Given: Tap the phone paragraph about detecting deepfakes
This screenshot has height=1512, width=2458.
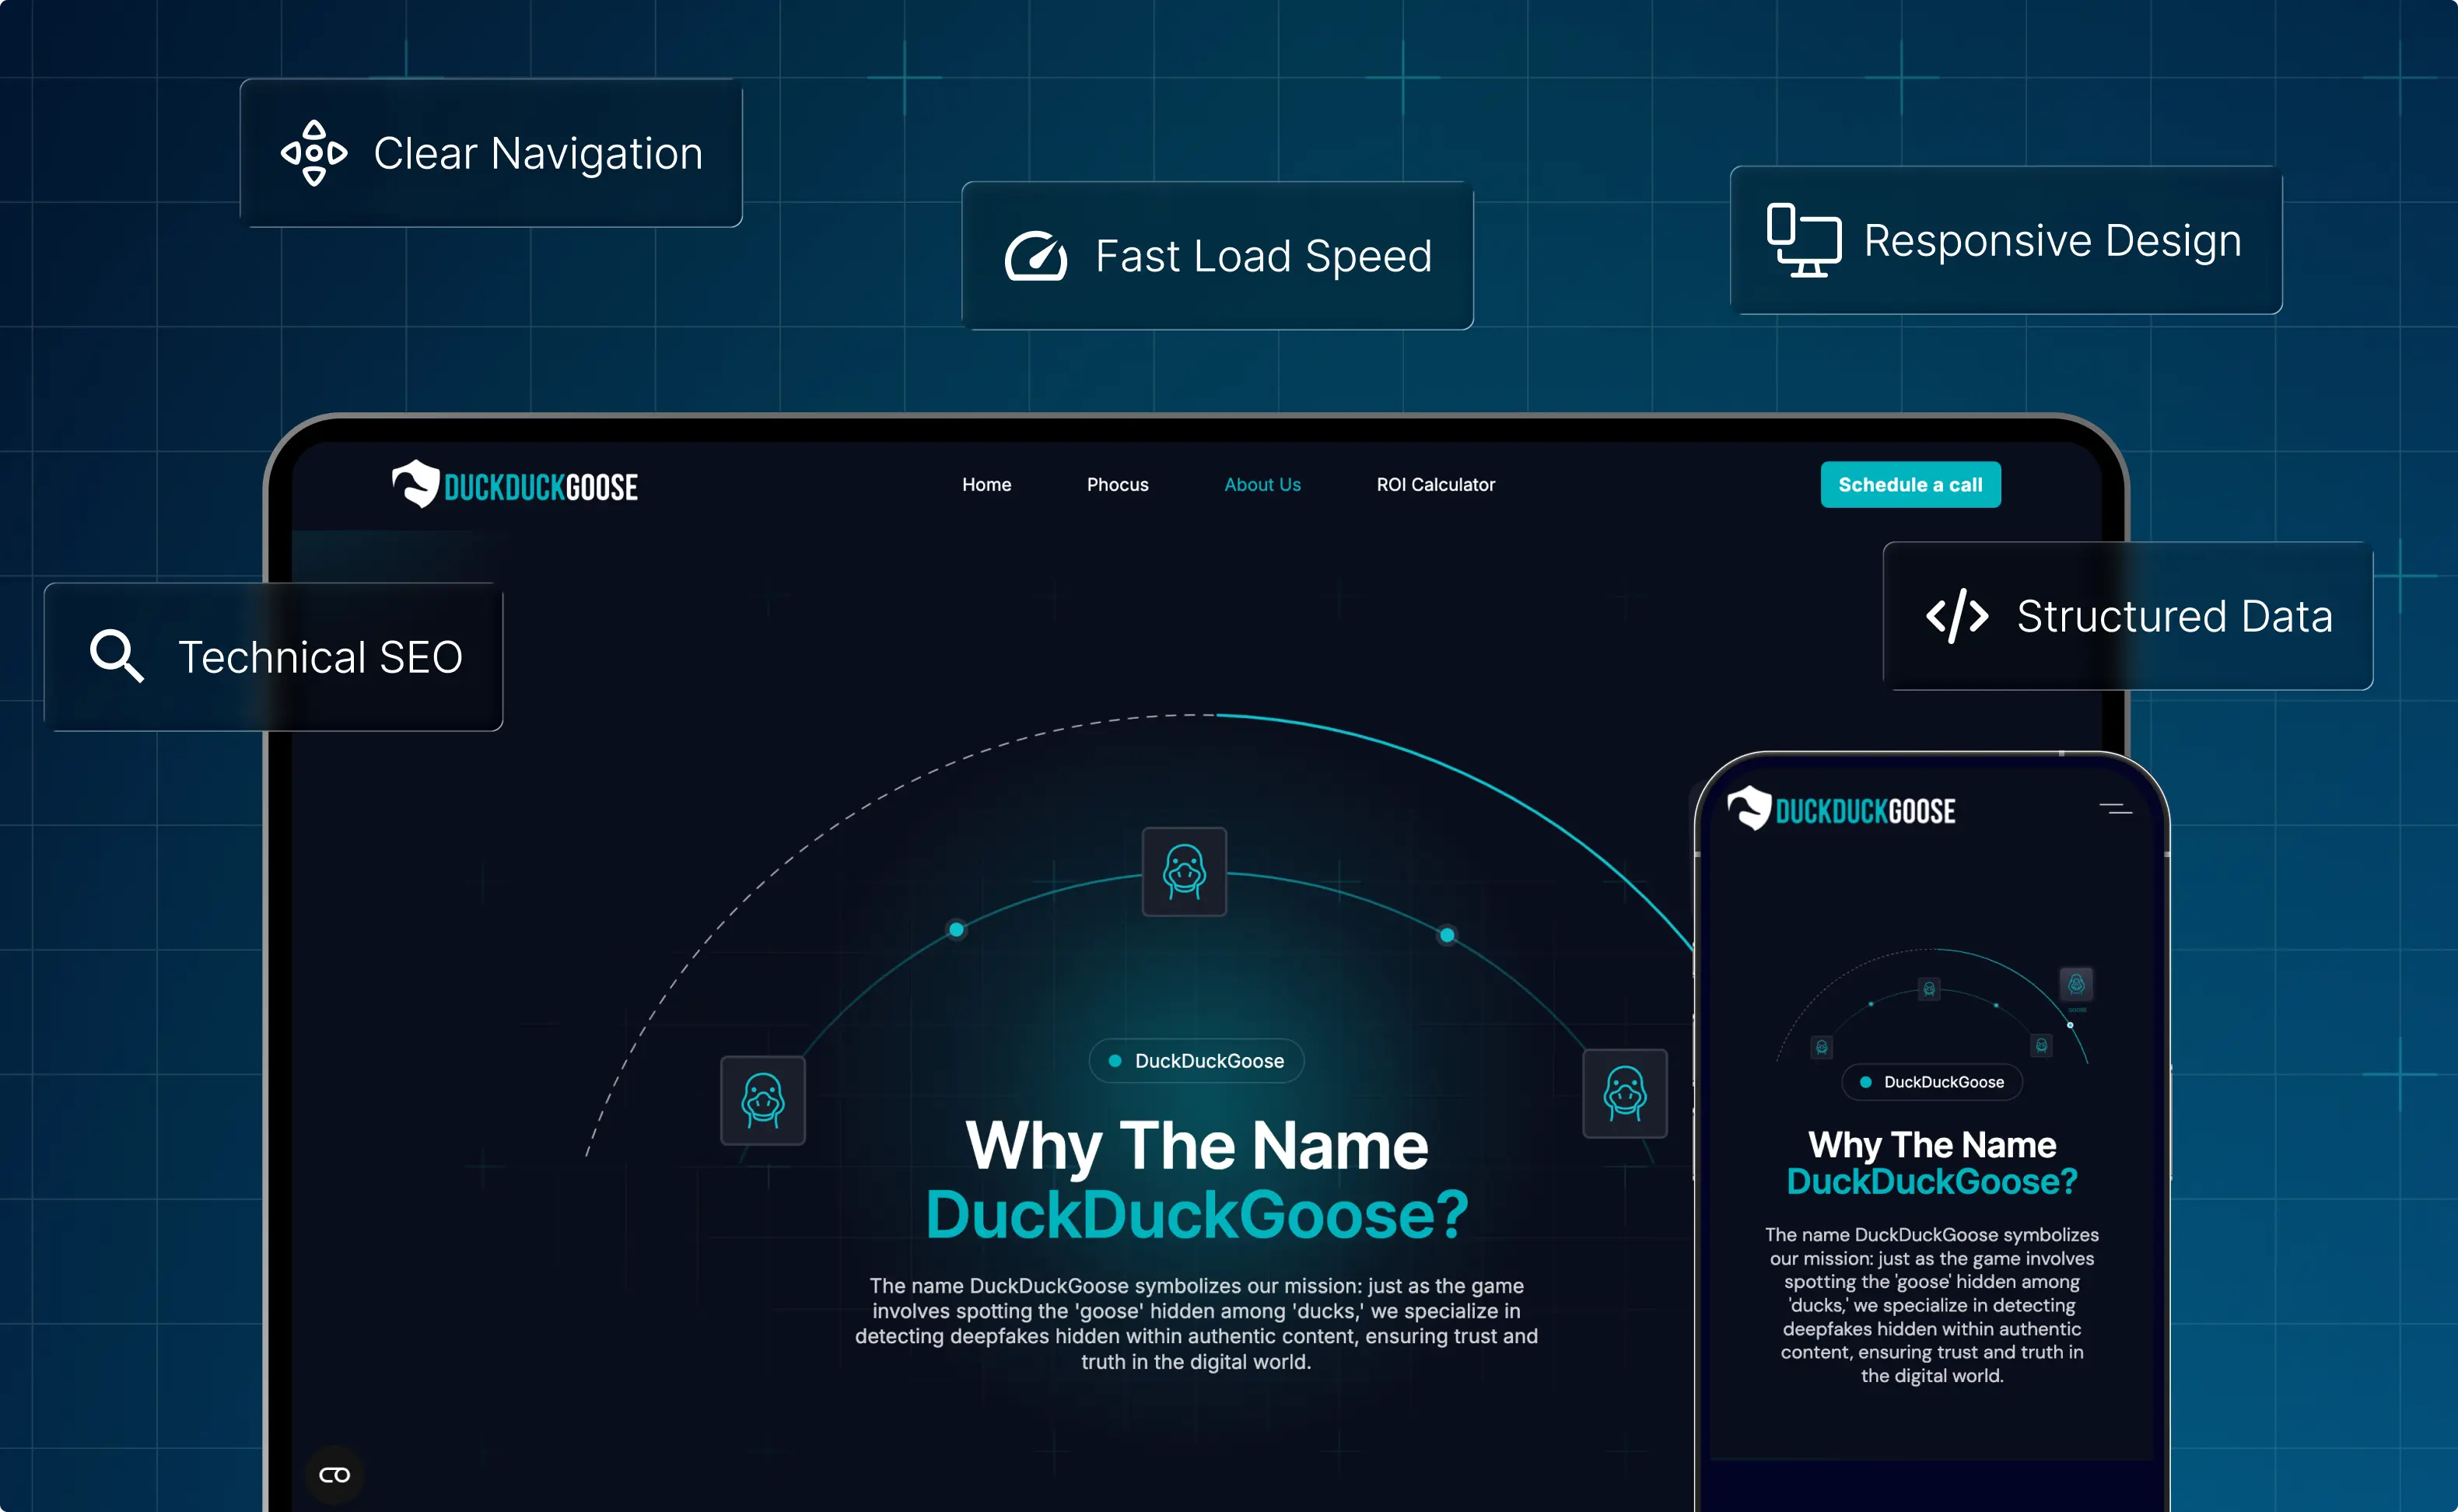Looking at the screenshot, I should [x=1932, y=1305].
